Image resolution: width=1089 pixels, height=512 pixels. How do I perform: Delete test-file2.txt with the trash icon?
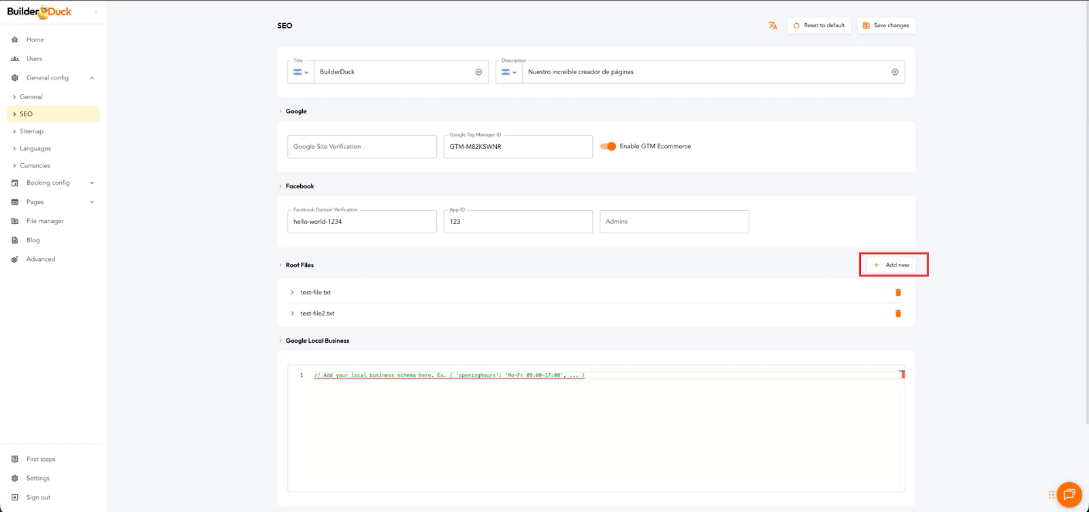(898, 313)
